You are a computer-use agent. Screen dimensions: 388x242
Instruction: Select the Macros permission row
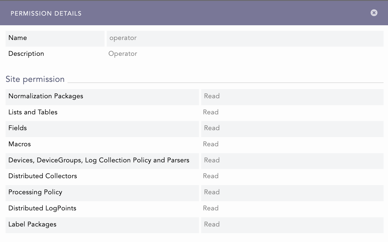(x=102, y=145)
